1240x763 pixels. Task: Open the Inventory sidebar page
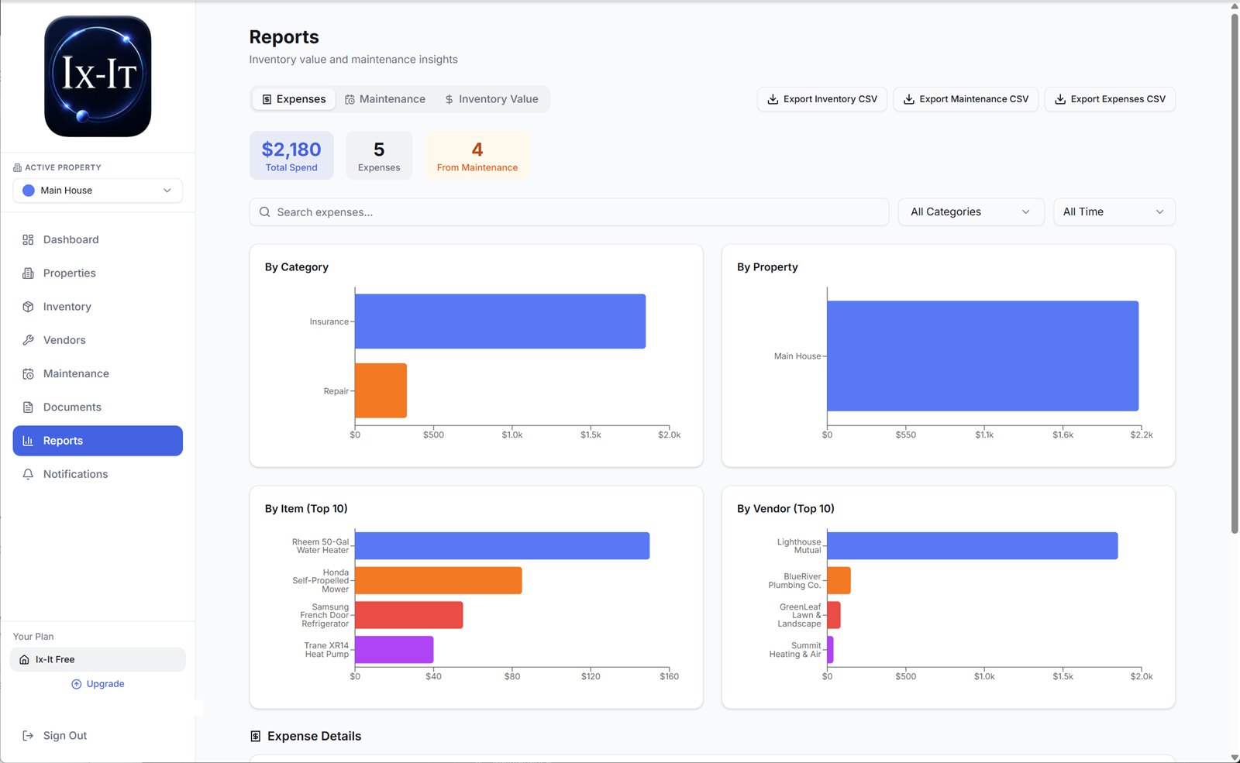(x=98, y=307)
